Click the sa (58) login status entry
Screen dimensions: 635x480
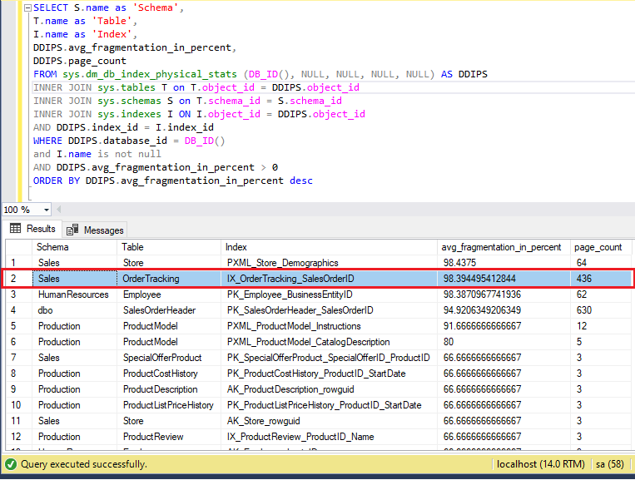610,464
